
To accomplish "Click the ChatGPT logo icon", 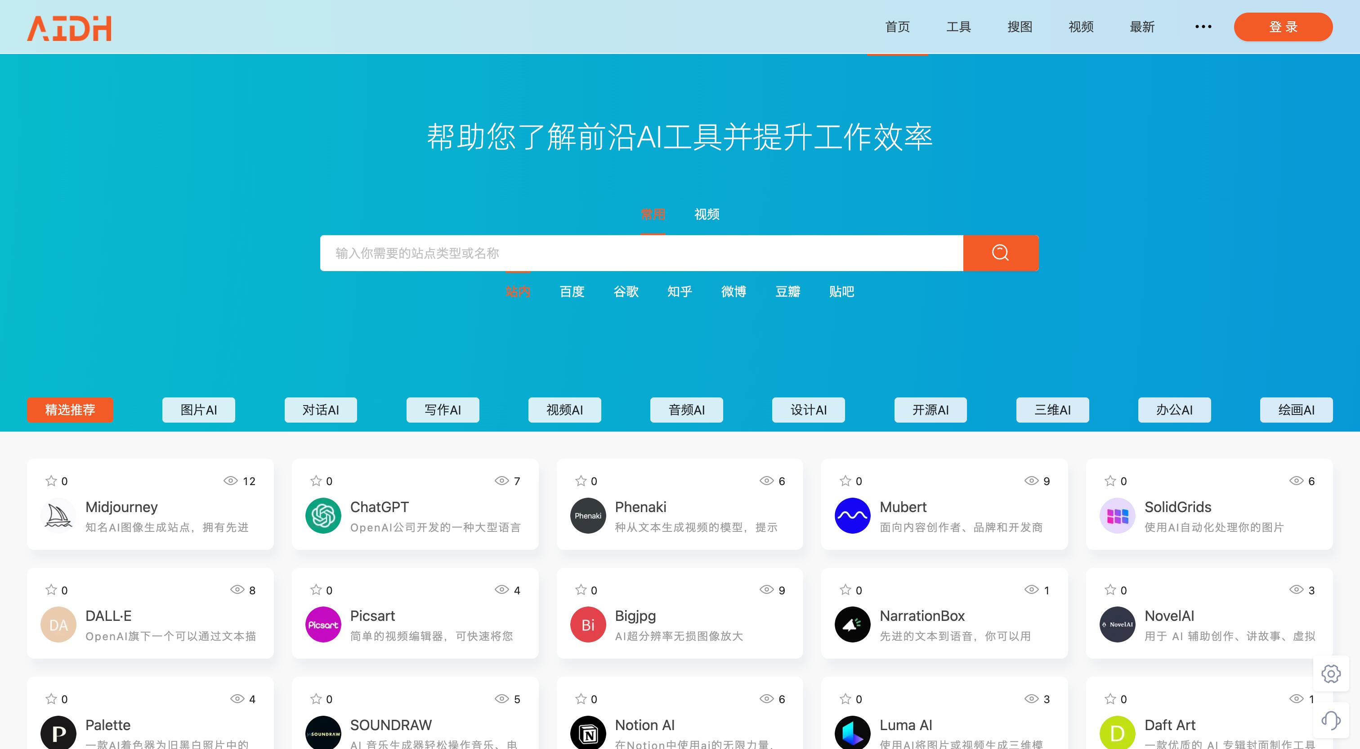I will tap(323, 516).
